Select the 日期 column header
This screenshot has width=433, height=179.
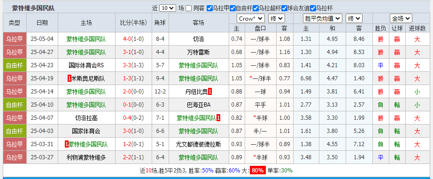coord(42,23)
